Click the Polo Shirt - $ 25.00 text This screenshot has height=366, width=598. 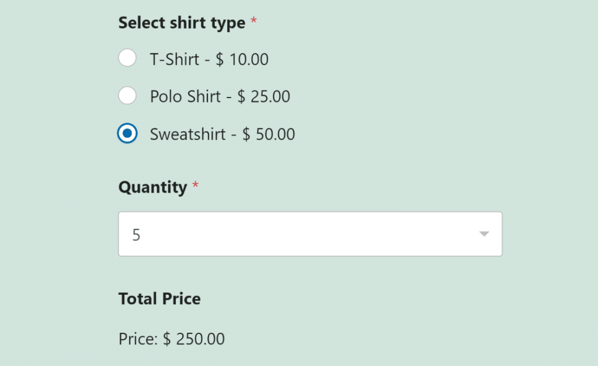[219, 96]
